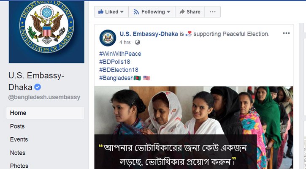Open Notes in the sidebar
Image resolution: width=306 pixels, height=169 pixels.
18,153
